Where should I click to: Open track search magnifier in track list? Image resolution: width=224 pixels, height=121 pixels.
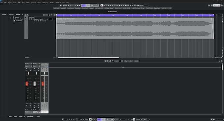pyautogui.click(x=28, y=15)
